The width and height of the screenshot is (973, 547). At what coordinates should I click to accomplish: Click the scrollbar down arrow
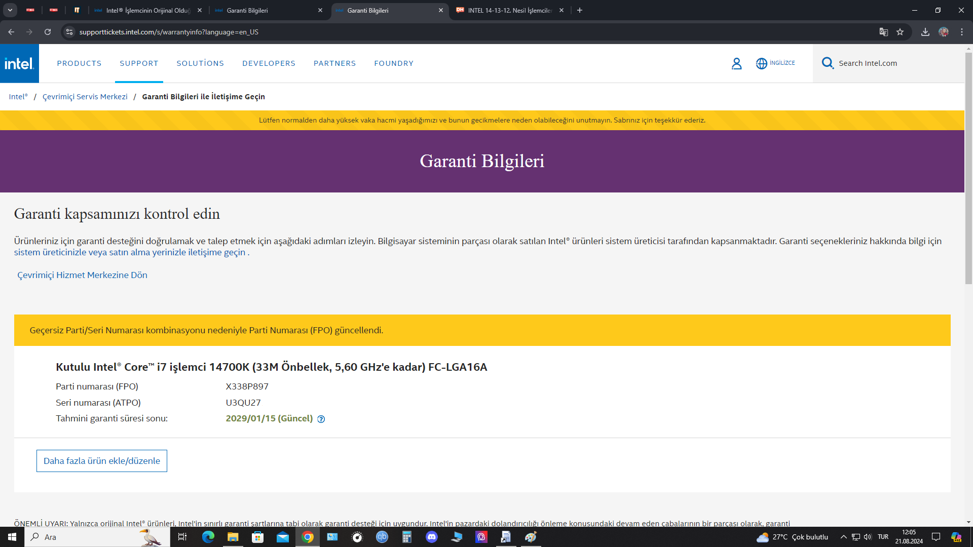pos(968,522)
